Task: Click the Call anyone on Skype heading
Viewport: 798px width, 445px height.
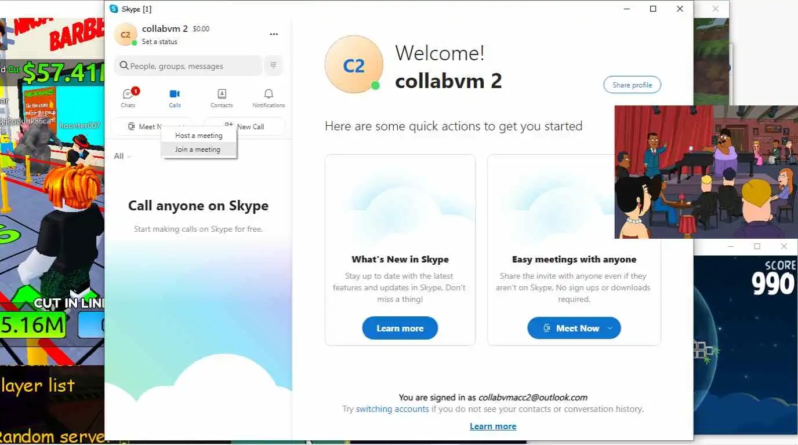Action: 198,206
